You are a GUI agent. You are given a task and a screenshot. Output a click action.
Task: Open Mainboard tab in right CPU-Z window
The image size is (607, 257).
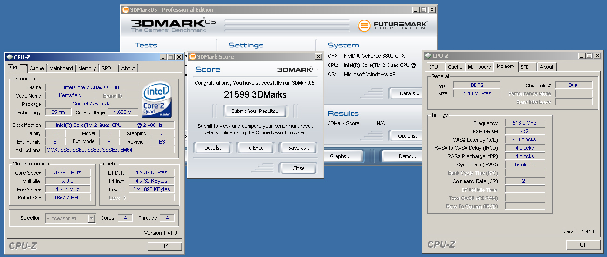[479, 67]
